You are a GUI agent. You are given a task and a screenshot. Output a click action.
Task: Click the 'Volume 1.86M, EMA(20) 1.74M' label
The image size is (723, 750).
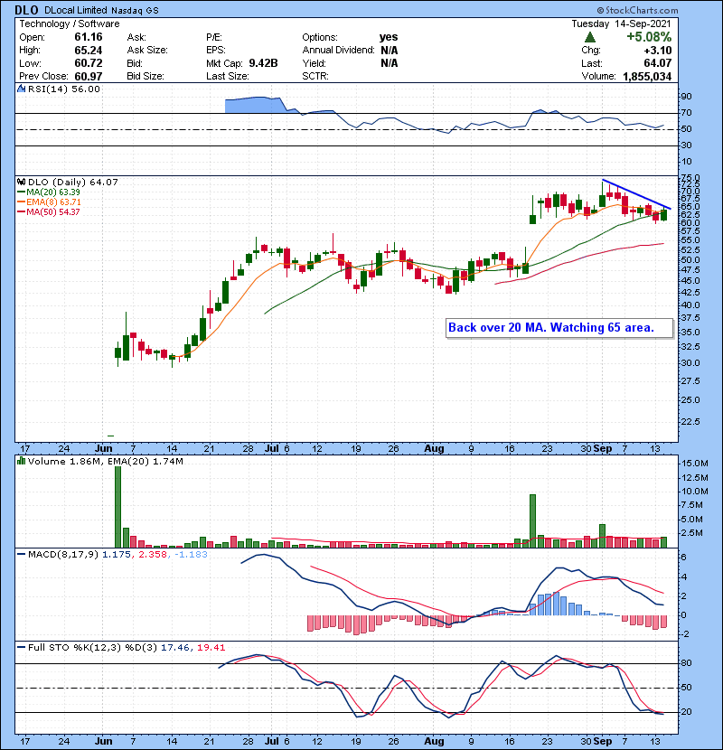click(105, 461)
